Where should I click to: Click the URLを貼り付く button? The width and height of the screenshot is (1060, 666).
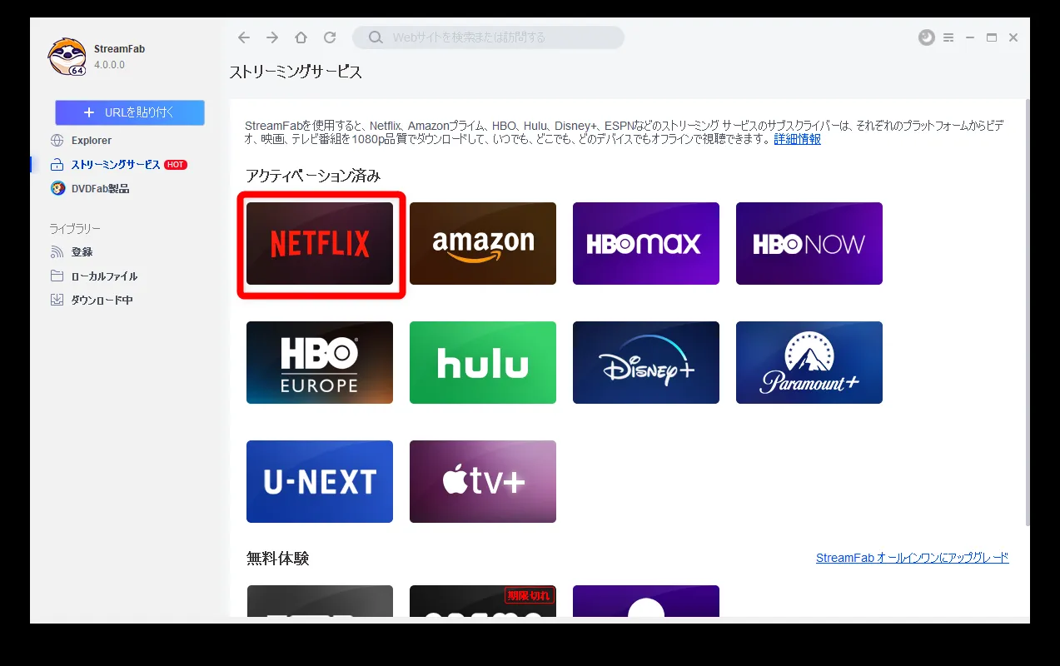tap(130, 112)
